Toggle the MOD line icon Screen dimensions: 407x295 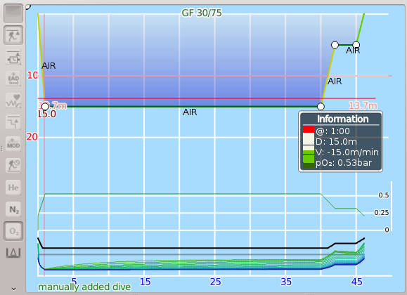coord(13,144)
